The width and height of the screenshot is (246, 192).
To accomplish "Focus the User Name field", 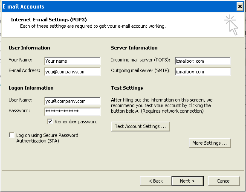I will (72, 101).
